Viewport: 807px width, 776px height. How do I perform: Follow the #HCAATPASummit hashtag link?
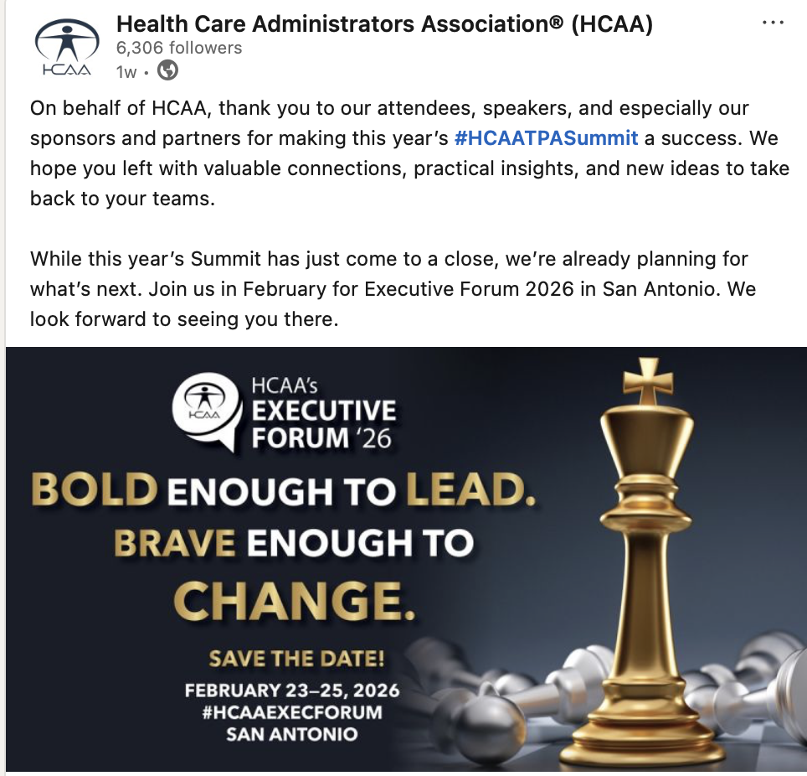[x=546, y=137]
